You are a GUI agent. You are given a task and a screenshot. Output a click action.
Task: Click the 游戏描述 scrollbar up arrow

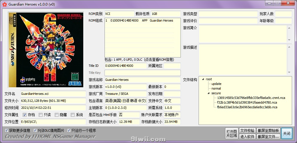point(289,47)
